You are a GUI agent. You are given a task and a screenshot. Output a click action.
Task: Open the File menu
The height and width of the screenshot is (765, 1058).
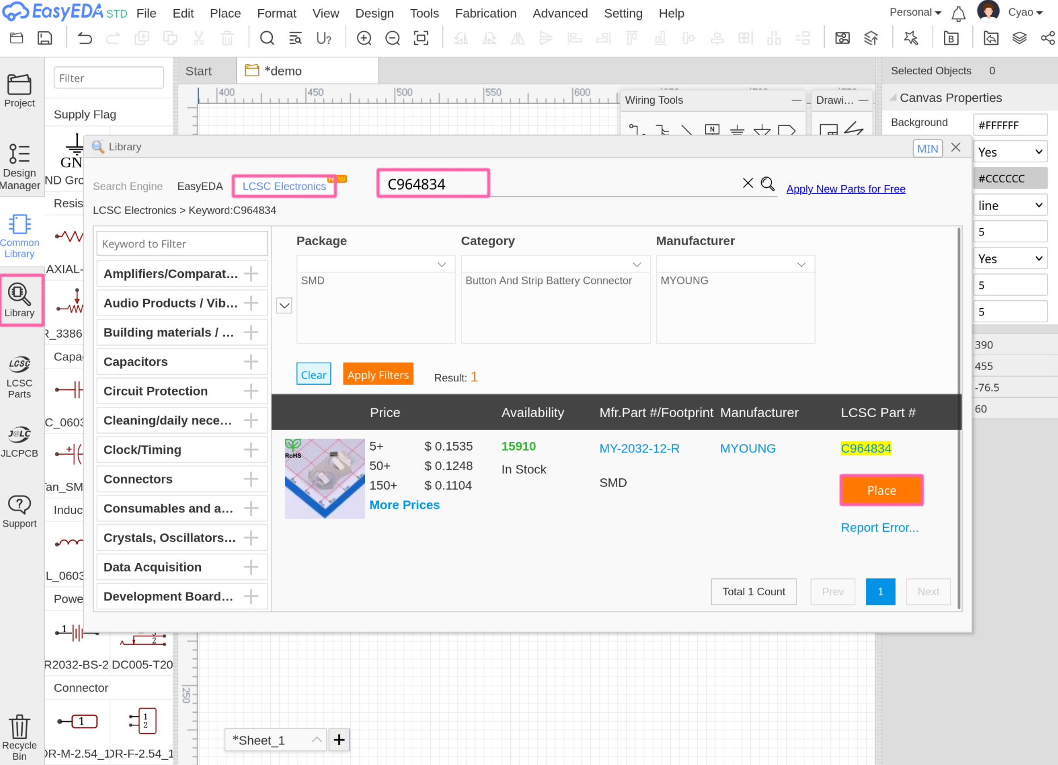pos(146,13)
